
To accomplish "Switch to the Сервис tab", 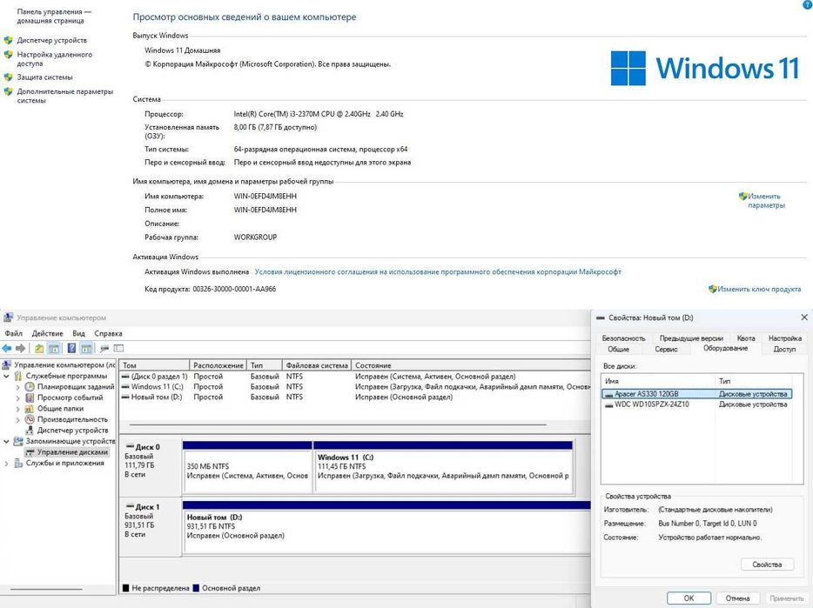I will (666, 350).
